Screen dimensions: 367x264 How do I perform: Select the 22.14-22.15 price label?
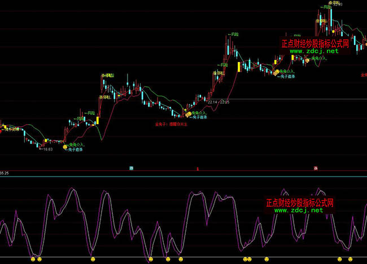217,102
